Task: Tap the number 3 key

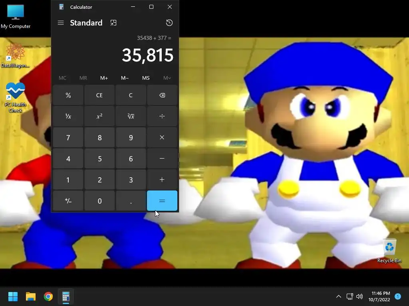Action: 131,180
